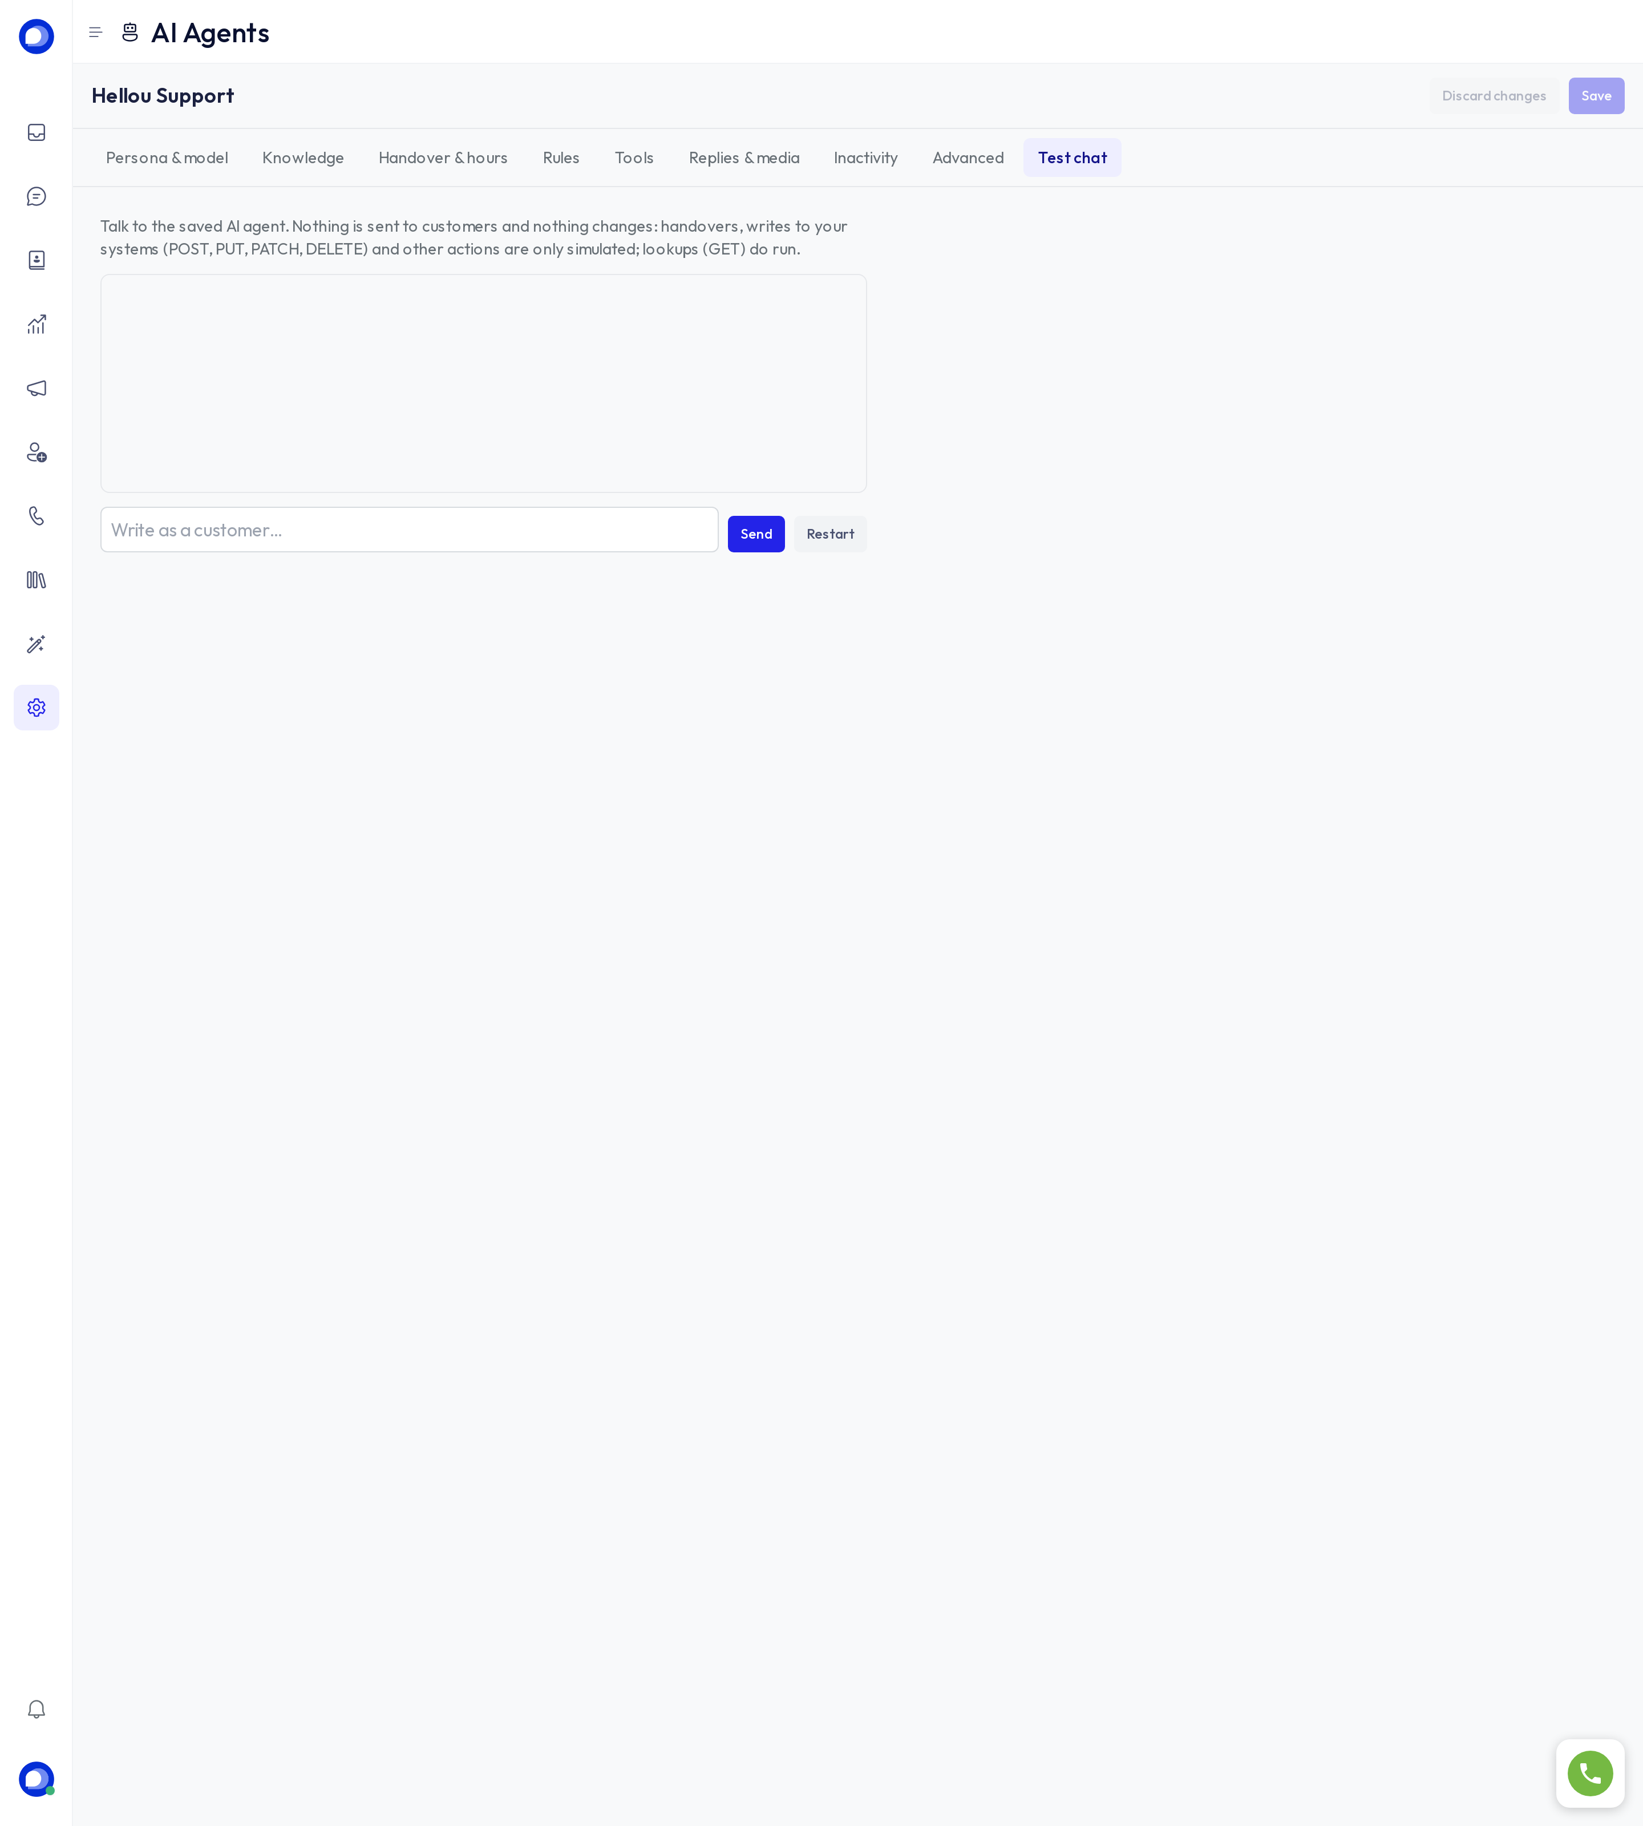Switch to the Rules tab
Image resolution: width=1643 pixels, height=1826 pixels.
(x=561, y=158)
